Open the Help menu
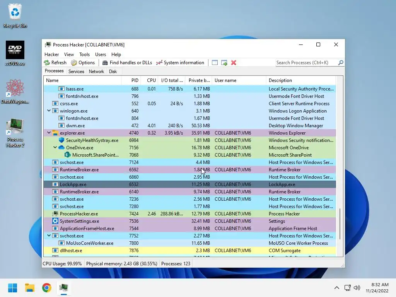This screenshot has width=396, height=297. click(116, 54)
